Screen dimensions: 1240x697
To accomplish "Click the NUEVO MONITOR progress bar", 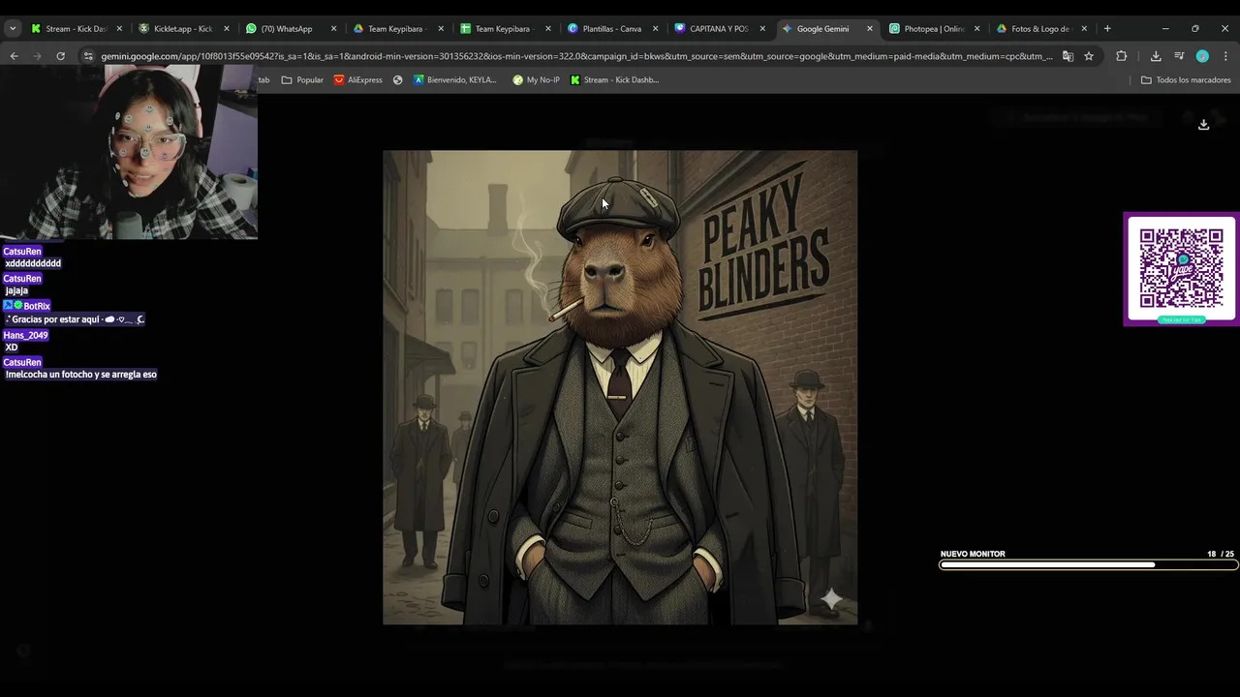I will pyautogui.click(x=1089, y=565).
